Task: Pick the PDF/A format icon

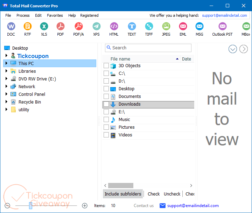Action: [x=79, y=26]
